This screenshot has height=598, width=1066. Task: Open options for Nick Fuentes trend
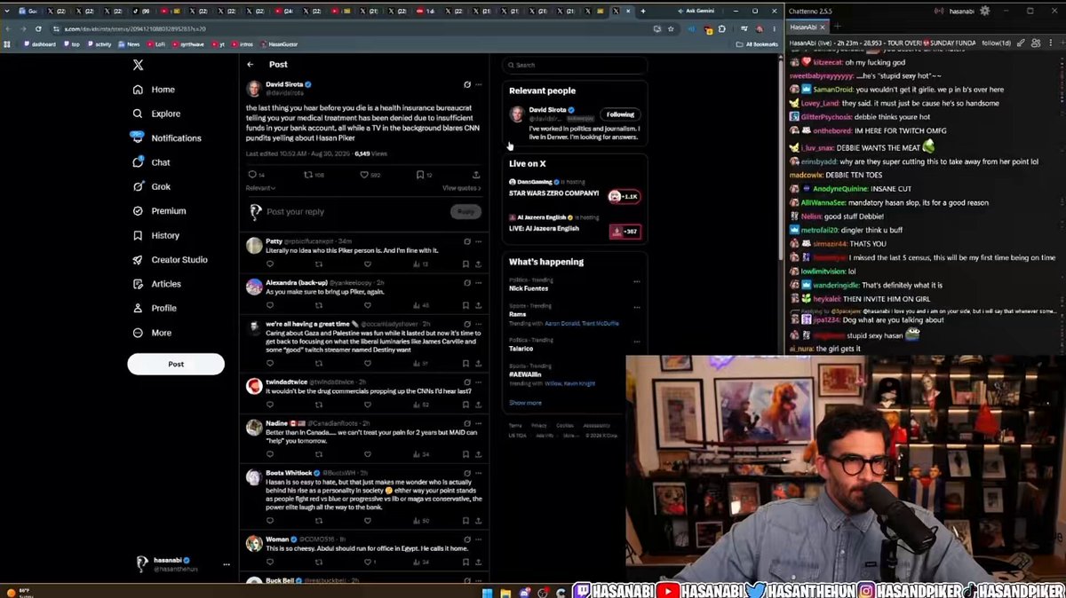pyautogui.click(x=636, y=281)
